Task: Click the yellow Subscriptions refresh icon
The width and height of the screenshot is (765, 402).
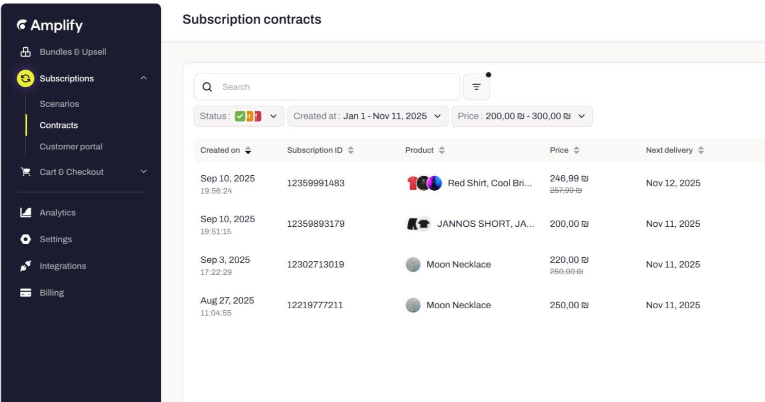Action: [x=25, y=78]
